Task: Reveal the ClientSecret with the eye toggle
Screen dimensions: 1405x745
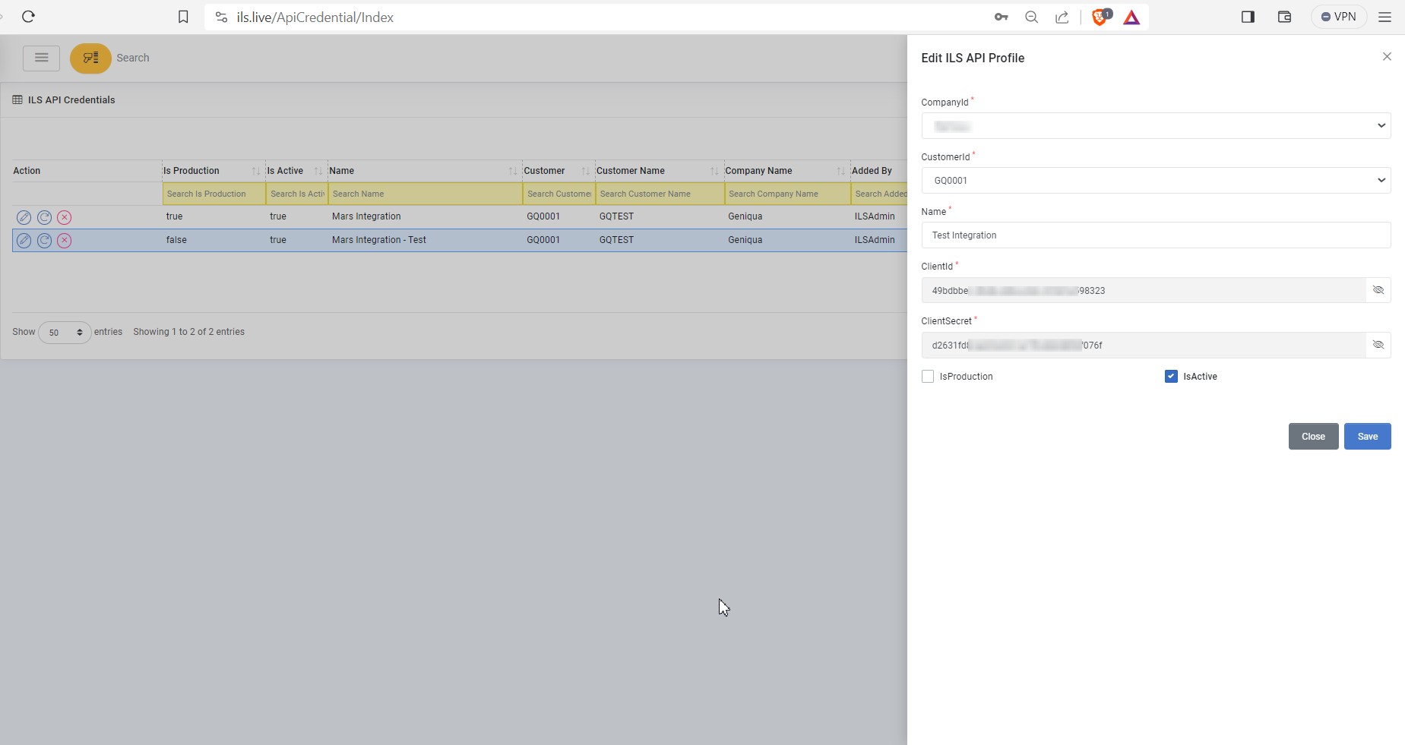Action: pos(1378,345)
